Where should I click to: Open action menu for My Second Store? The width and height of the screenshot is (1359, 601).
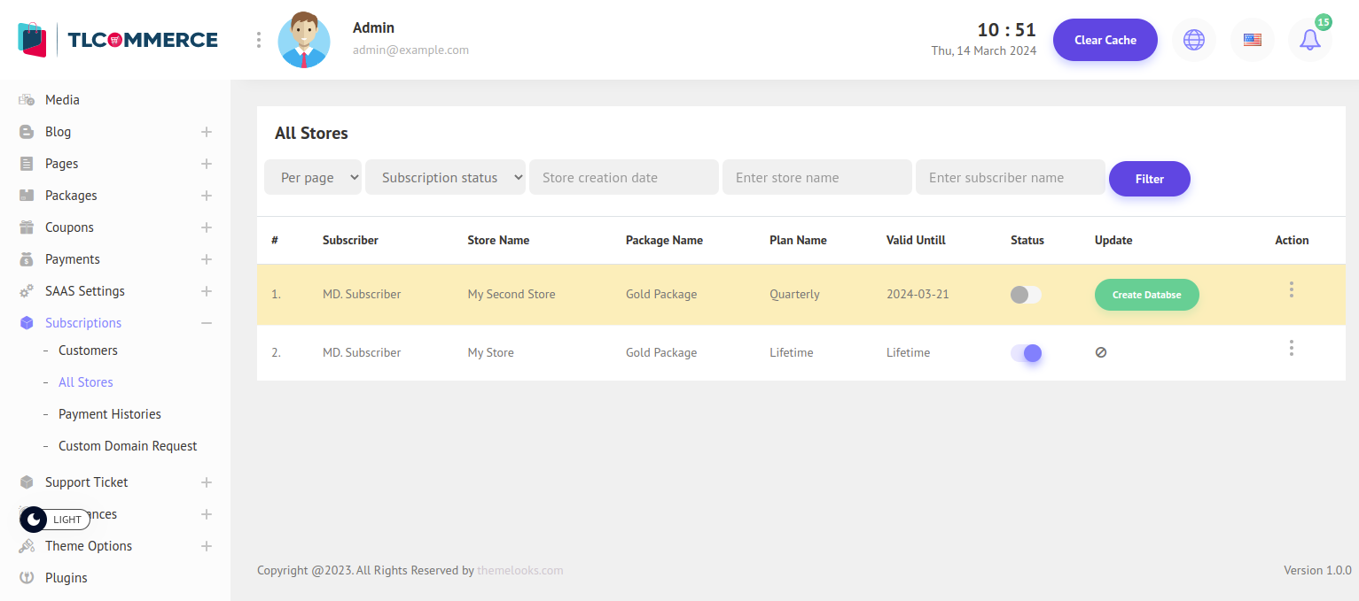point(1291,289)
